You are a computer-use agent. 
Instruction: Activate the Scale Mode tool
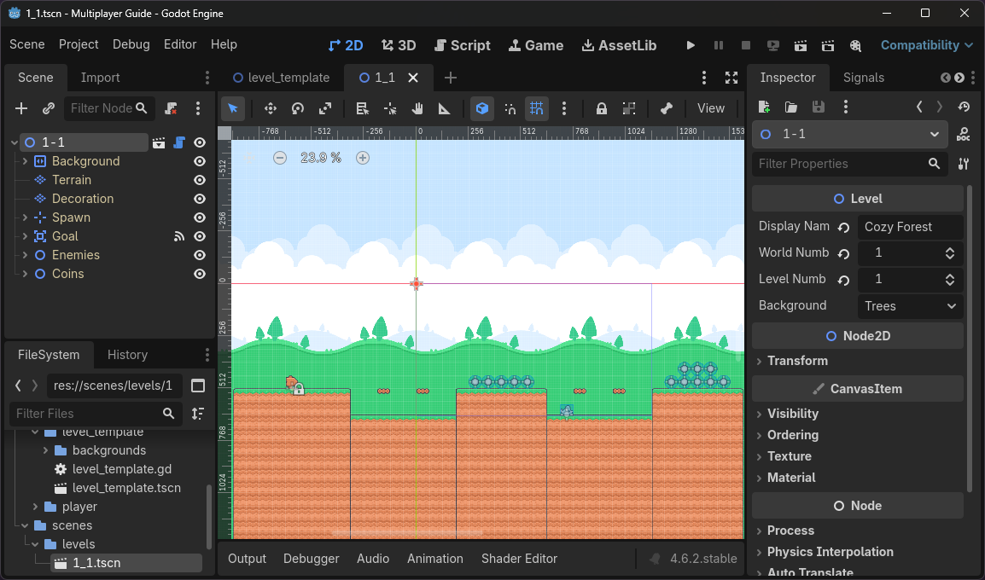point(325,108)
